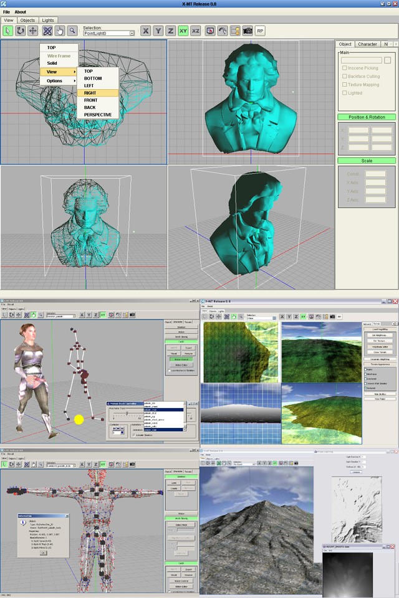The width and height of the screenshot is (399, 598).
Task: Click scrollbar of the motion list dropdown
Action: tap(185, 416)
